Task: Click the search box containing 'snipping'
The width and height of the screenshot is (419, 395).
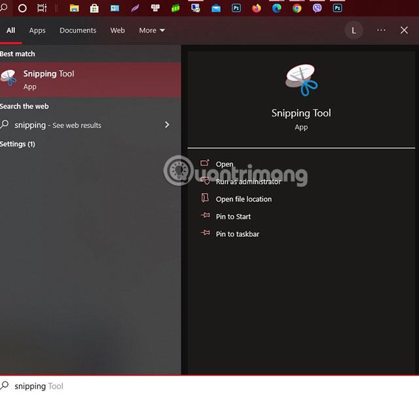Action: 209,386
